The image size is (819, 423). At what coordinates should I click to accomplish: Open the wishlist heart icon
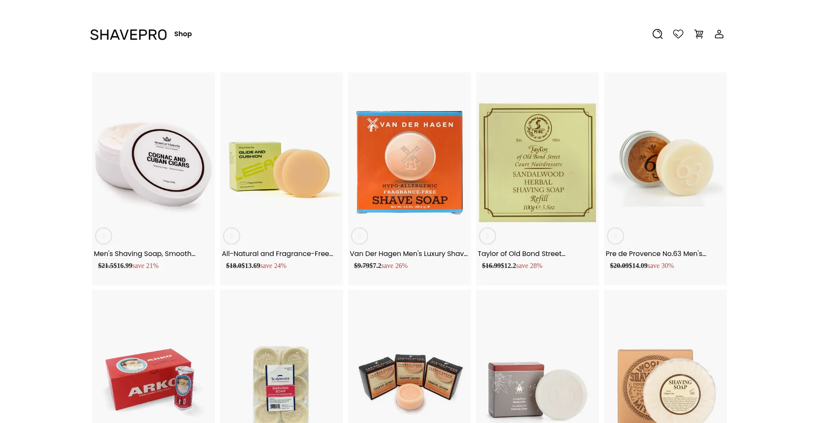click(x=678, y=34)
